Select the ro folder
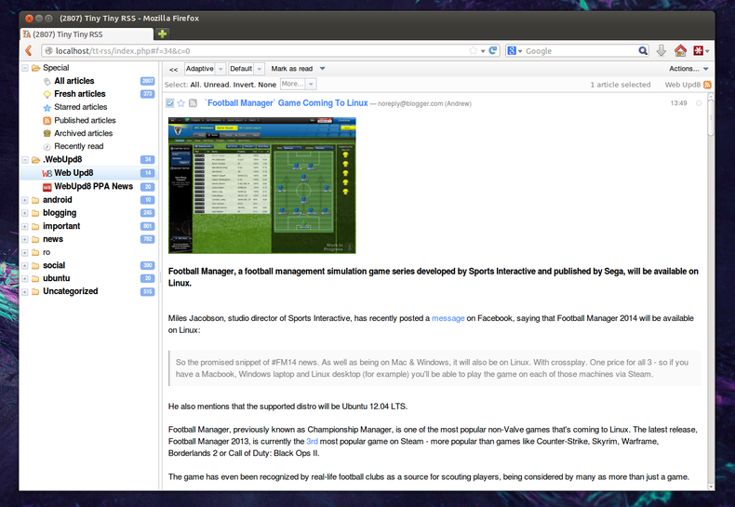 47,252
